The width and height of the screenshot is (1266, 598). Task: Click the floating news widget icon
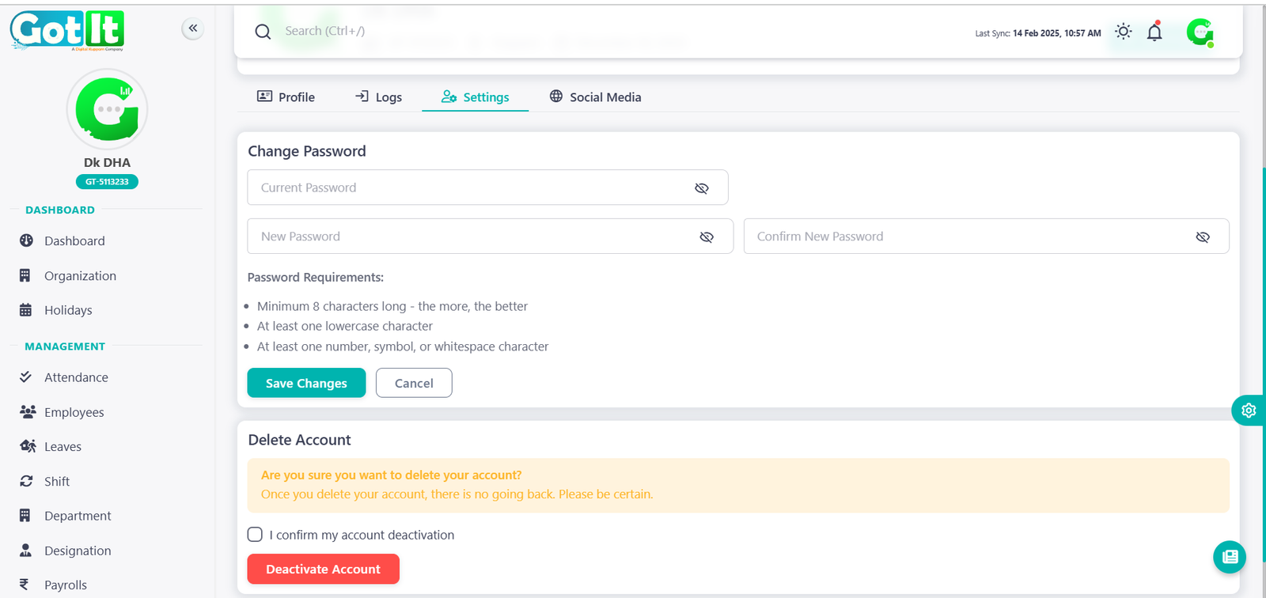[x=1230, y=557]
